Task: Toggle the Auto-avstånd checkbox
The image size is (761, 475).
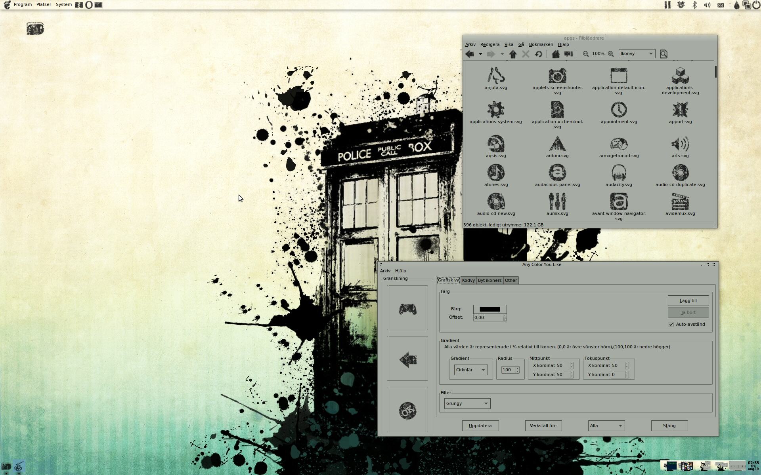Action: 671,324
